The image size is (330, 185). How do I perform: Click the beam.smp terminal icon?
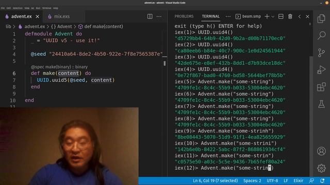point(238,16)
